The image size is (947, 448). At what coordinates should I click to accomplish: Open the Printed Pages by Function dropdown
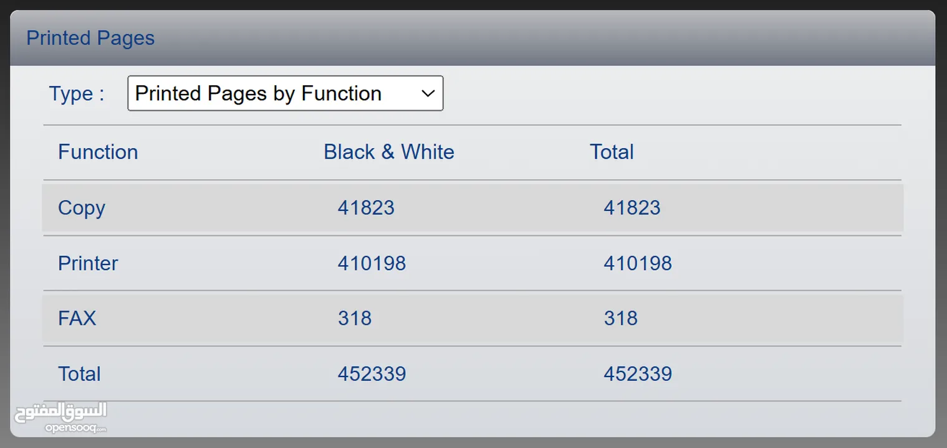(286, 93)
